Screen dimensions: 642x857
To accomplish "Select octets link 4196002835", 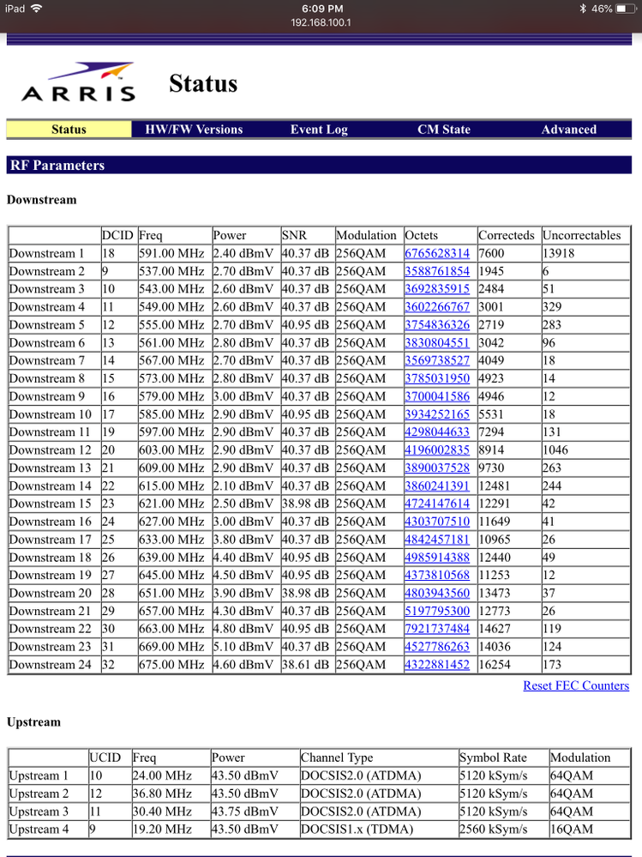I will click(437, 450).
